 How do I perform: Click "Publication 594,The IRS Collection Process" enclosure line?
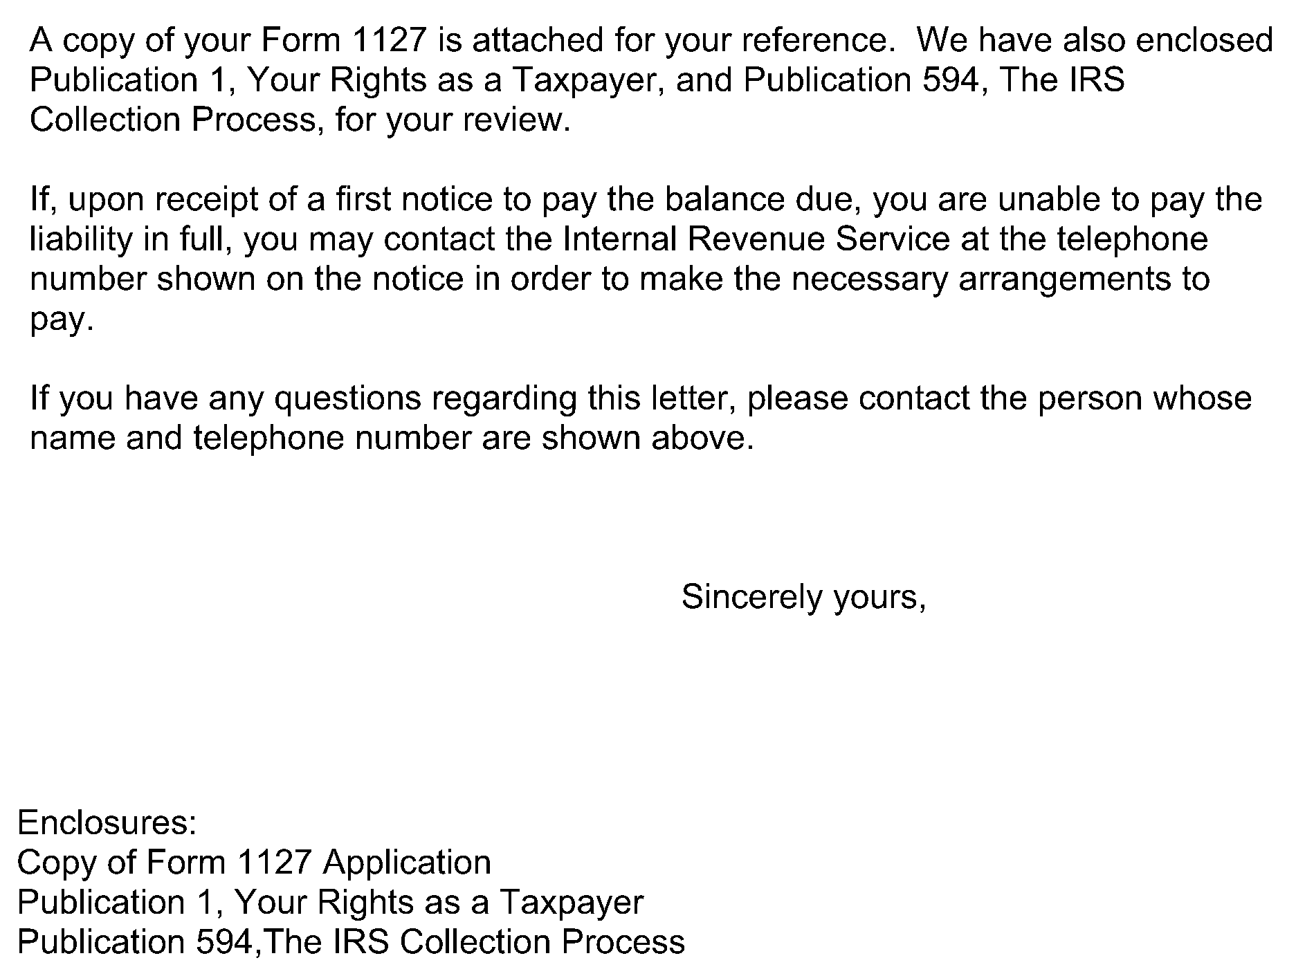pyautogui.click(x=351, y=943)
